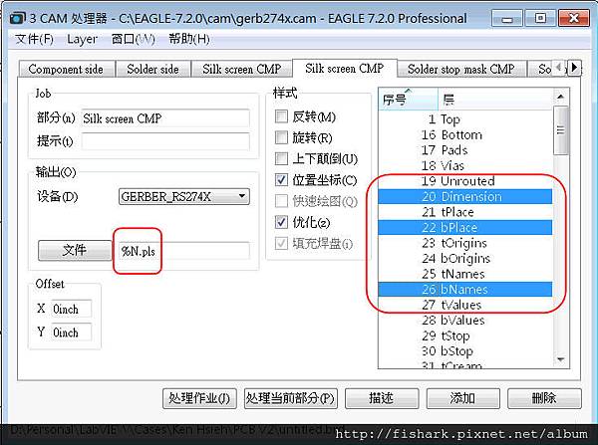Click the layer list scroll-up arrow

[x=560, y=97]
